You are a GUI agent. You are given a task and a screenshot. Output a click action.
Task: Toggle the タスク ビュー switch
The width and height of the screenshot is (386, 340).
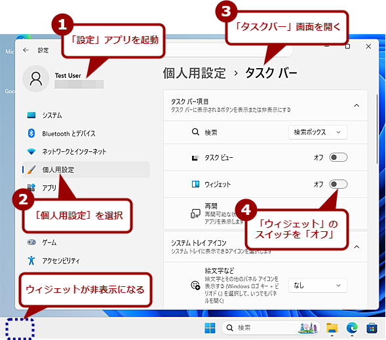pyautogui.click(x=338, y=157)
